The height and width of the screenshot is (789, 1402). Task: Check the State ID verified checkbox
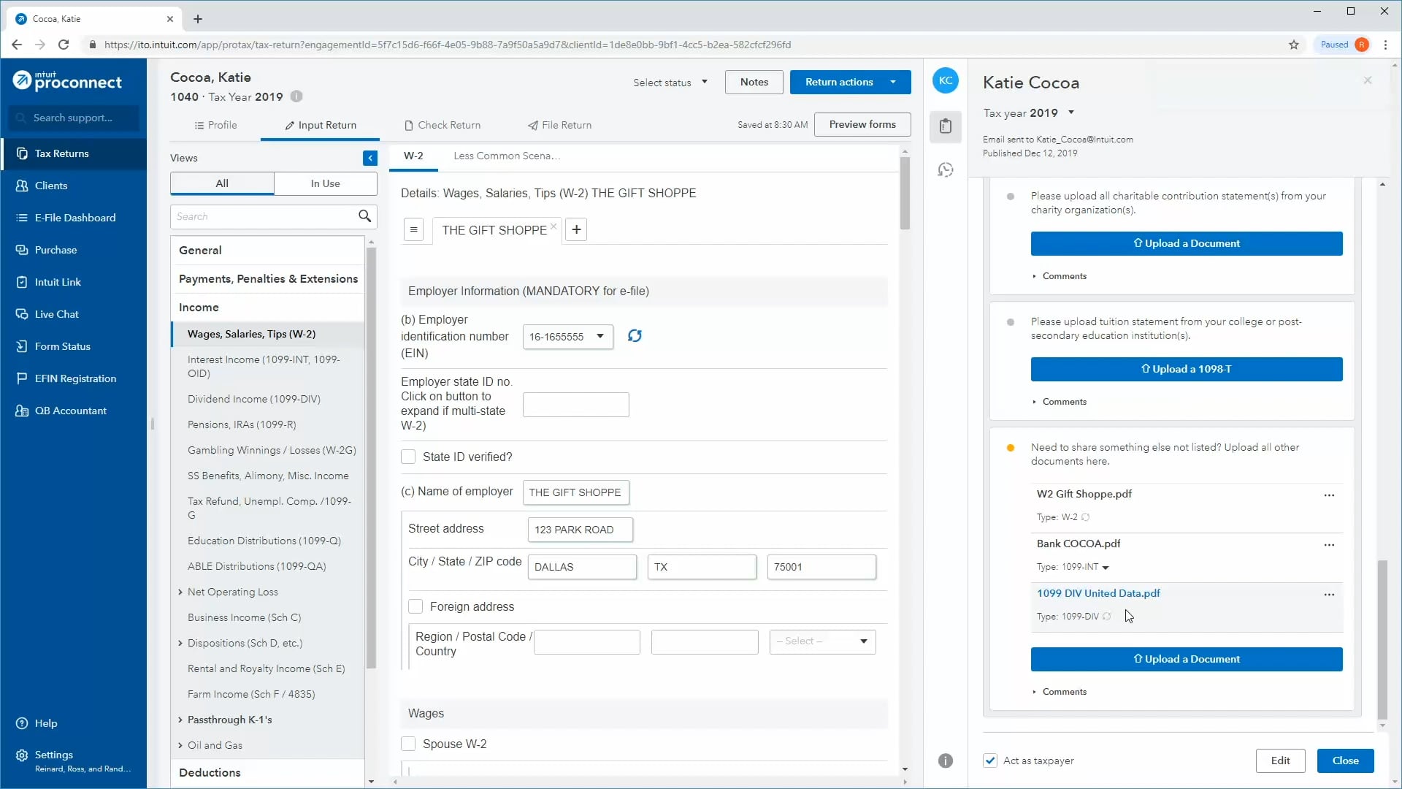click(x=409, y=457)
